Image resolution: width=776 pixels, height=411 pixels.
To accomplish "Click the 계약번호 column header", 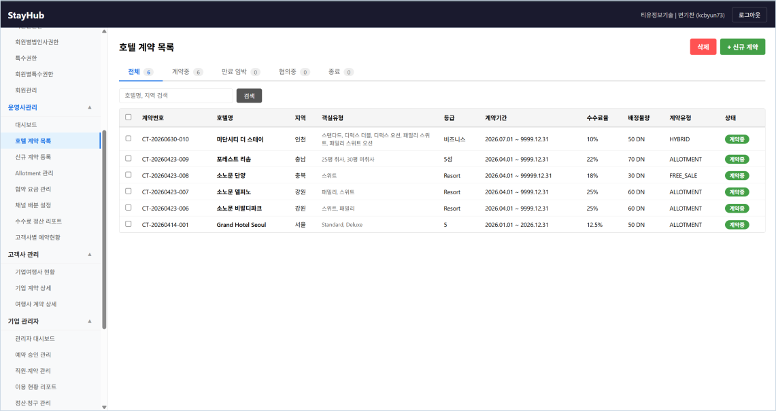I will (x=153, y=118).
